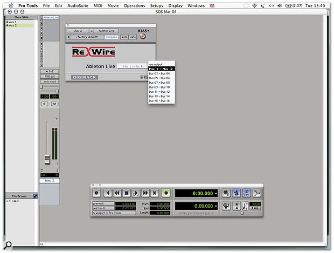Open the transport = Pro Tools selector
This screenshot has width=334, height=253.
(x=114, y=213)
